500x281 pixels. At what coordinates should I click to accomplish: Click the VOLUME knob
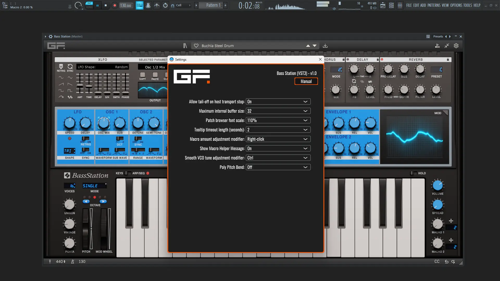tap(438, 186)
